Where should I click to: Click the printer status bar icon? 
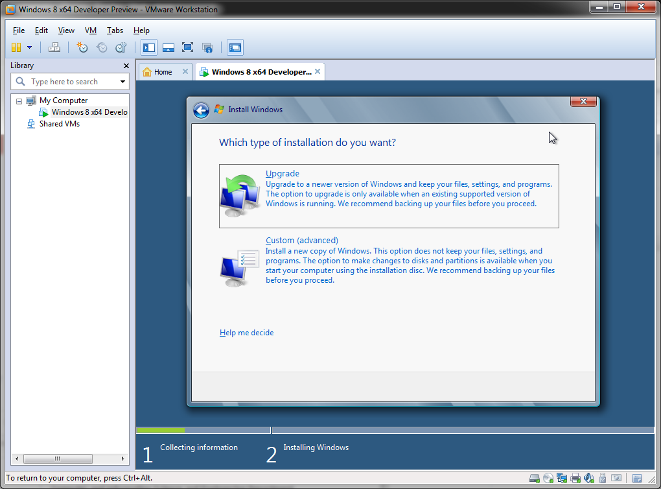[575, 478]
